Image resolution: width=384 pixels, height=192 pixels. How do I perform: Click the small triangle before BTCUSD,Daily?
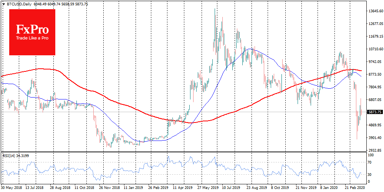(x=4, y=3)
